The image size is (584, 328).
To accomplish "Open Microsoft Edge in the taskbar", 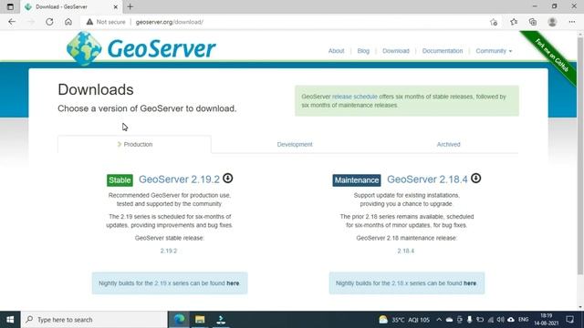I will 179,320.
